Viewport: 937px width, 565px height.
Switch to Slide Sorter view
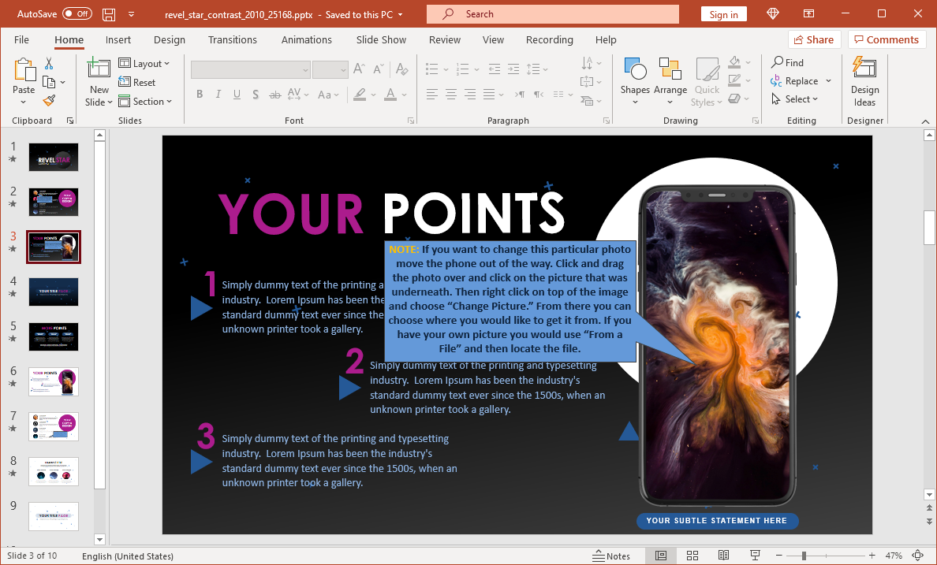coord(692,556)
